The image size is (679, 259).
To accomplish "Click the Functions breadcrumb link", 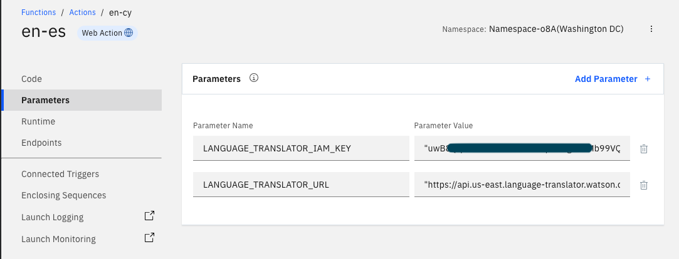I will (38, 13).
